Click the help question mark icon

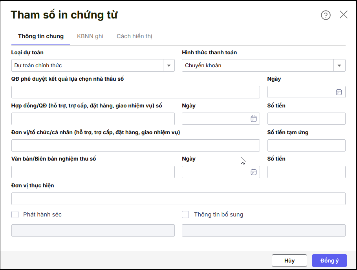click(326, 15)
